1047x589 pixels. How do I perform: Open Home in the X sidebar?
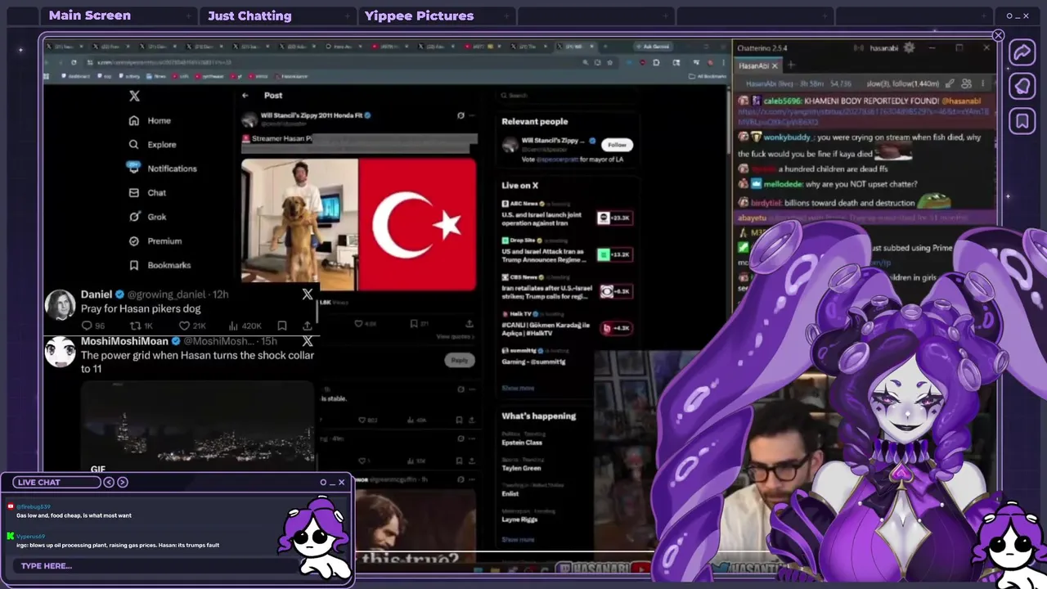click(150, 120)
